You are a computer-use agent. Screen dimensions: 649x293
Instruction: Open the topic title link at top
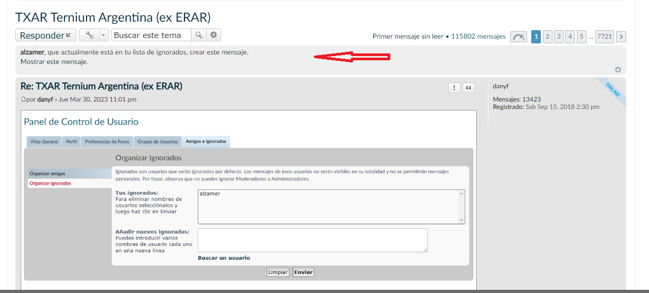click(x=113, y=17)
